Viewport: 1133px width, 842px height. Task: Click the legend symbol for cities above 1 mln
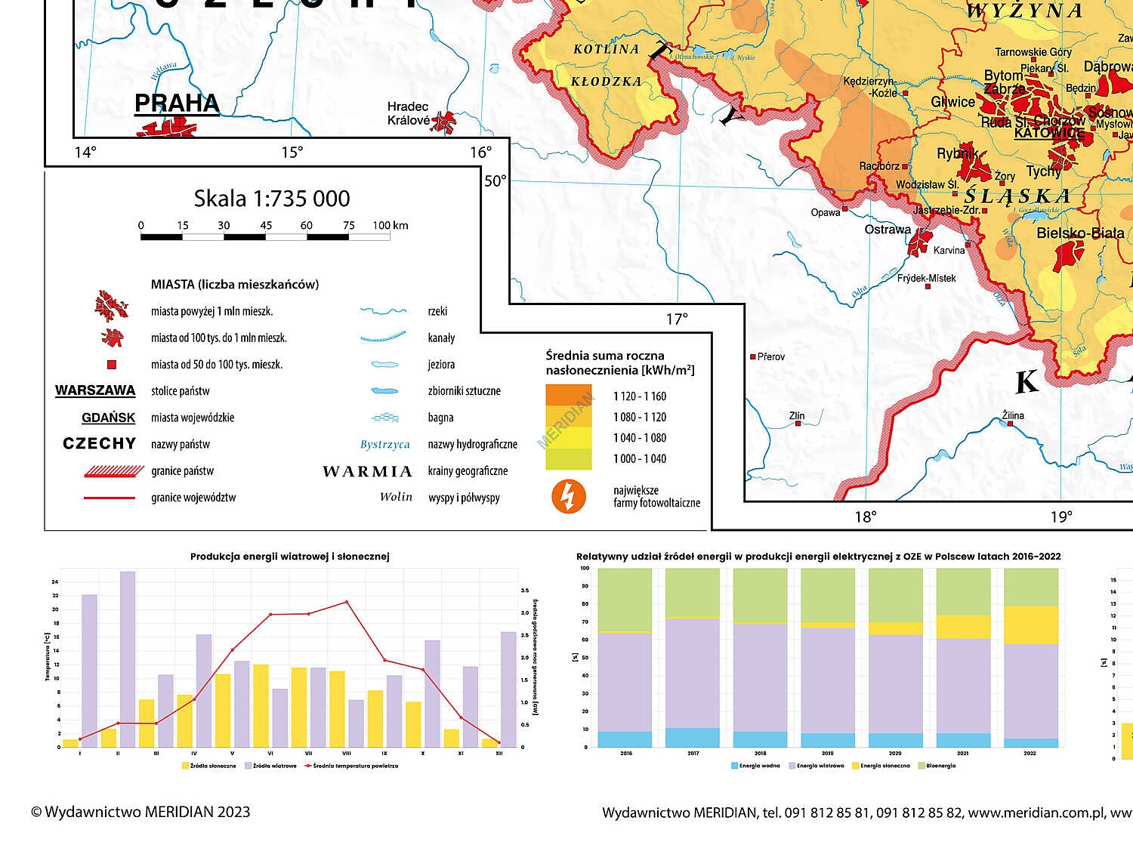point(111,307)
